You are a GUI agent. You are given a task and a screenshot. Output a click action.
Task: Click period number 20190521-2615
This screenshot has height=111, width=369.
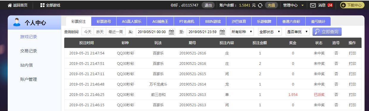(193, 74)
